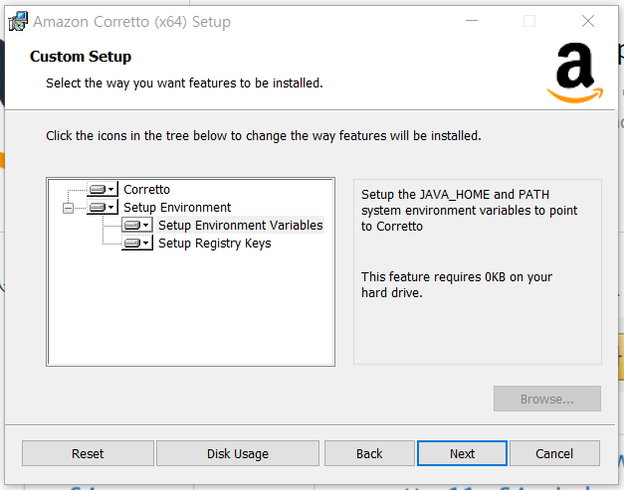Select the Corretto tree item
Image resolution: width=624 pixels, height=490 pixels.
point(146,190)
